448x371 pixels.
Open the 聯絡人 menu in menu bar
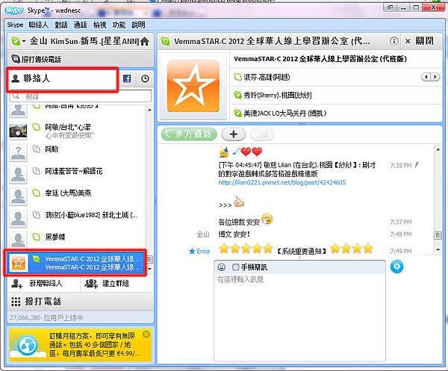38,25
